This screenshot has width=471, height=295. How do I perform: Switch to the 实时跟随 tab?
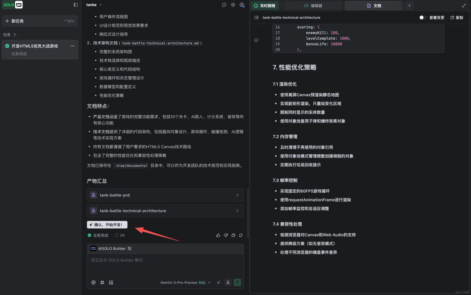pos(265,6)
